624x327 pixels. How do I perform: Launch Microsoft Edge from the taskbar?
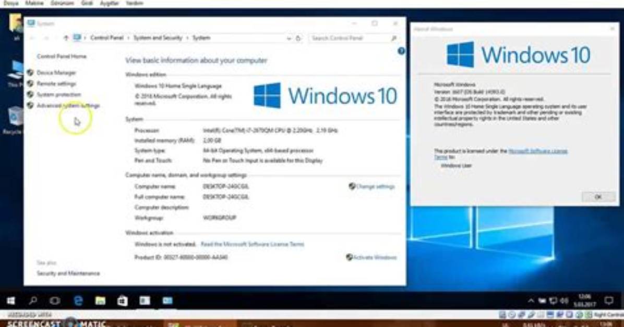(78, 301)
